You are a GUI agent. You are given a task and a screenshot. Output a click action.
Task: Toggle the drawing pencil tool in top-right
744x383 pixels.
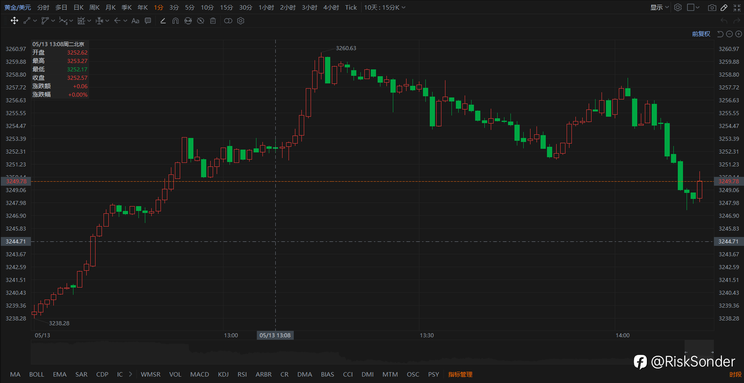(x=724, y=7)
